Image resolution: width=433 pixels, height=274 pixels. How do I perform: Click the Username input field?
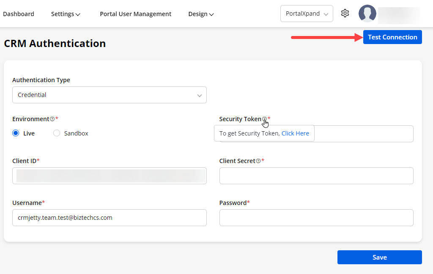click(109, 218)
